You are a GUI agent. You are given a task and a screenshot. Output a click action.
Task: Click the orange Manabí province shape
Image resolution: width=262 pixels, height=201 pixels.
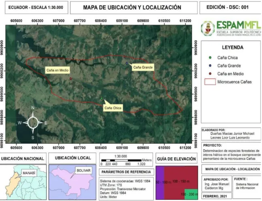[x=13, y=184]
